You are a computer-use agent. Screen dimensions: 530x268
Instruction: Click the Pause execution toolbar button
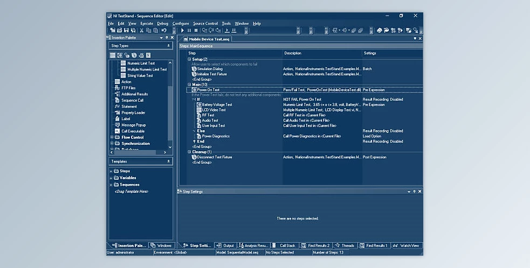(x=189, y=31)
